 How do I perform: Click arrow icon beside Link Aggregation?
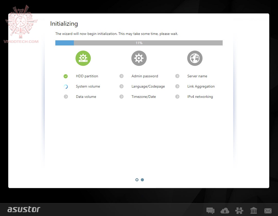point(177,86)
